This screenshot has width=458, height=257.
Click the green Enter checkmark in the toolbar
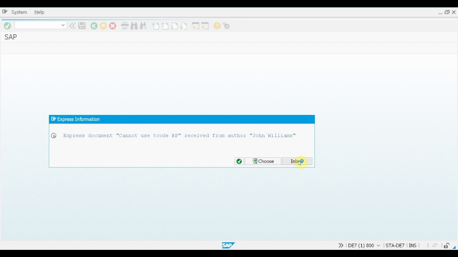(7, 26)
